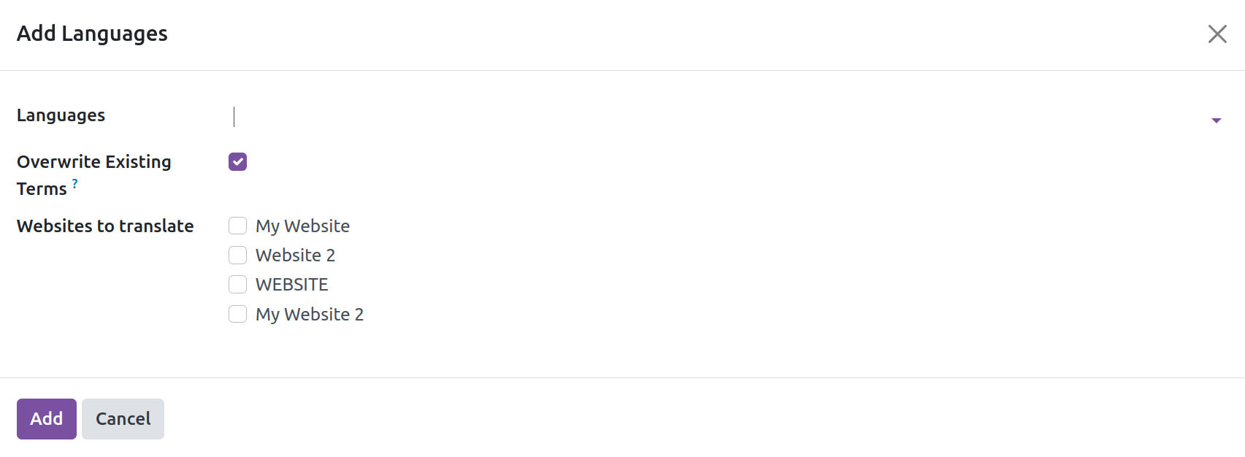Uncheck the Overwrite Existing Terms checkbox
The image size is (1245, 457).
(x=237, y=161)
